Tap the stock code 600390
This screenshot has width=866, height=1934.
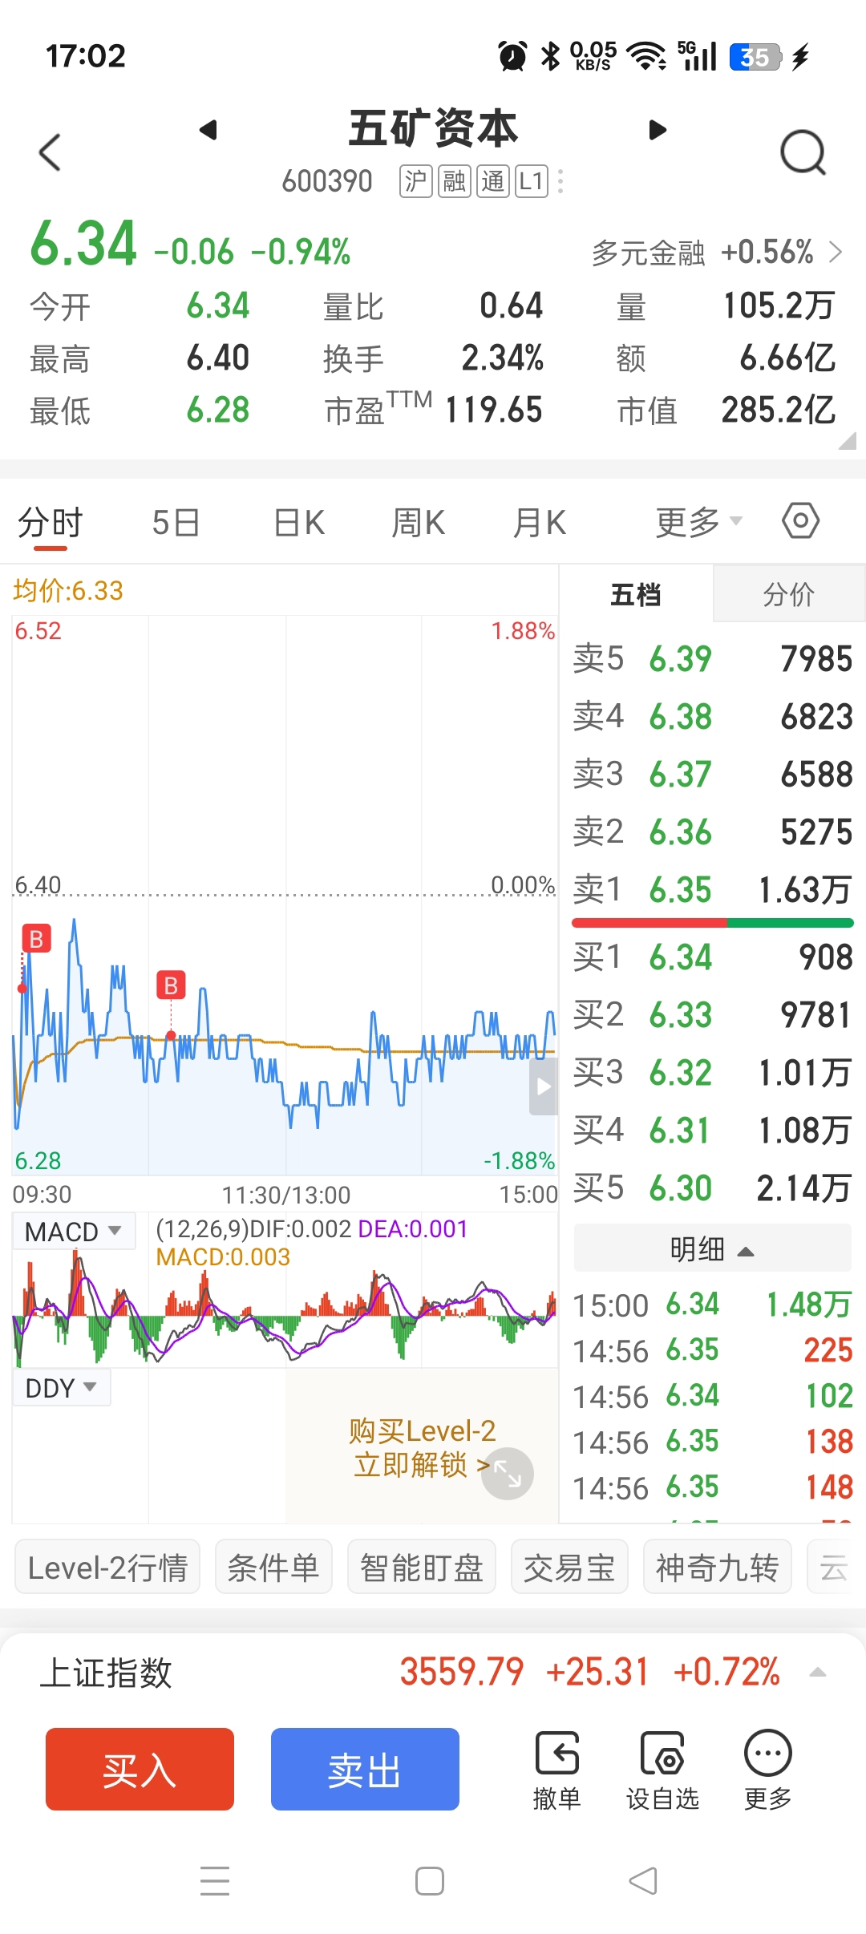click(327, 181)
